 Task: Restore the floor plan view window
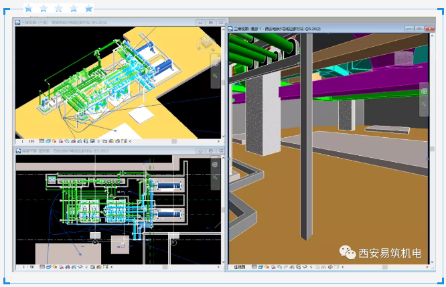pyautogui.click(x=211, y=151)
